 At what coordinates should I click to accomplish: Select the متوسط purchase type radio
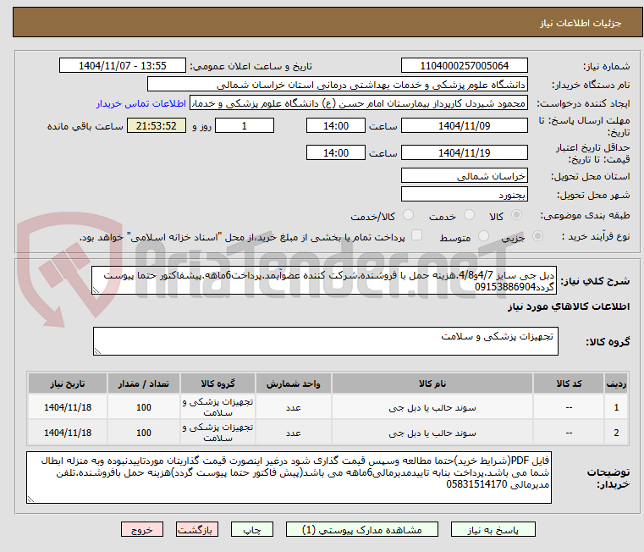(483, 236)
